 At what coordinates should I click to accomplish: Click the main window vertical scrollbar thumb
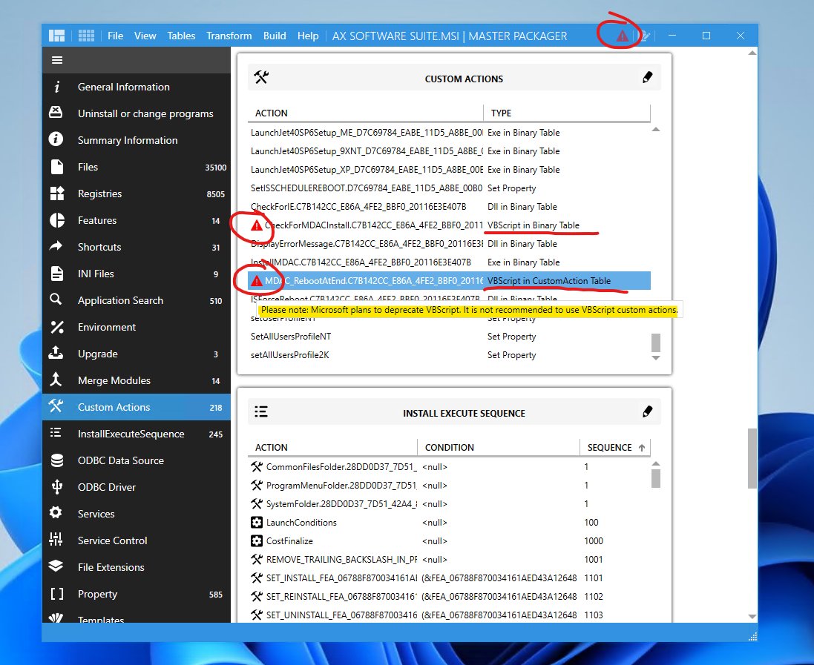pyautogui.click(x=752, y=458)
